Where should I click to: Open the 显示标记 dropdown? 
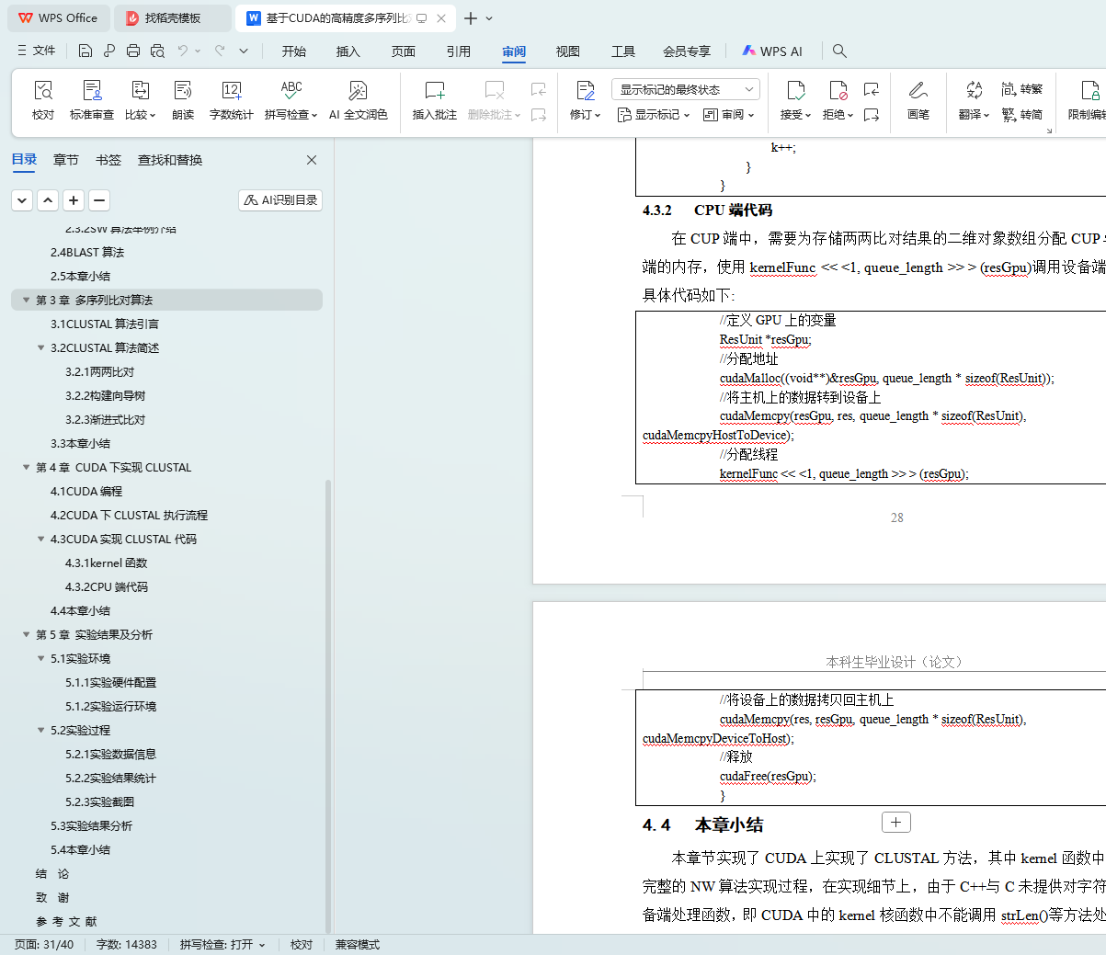click(653, 115)
